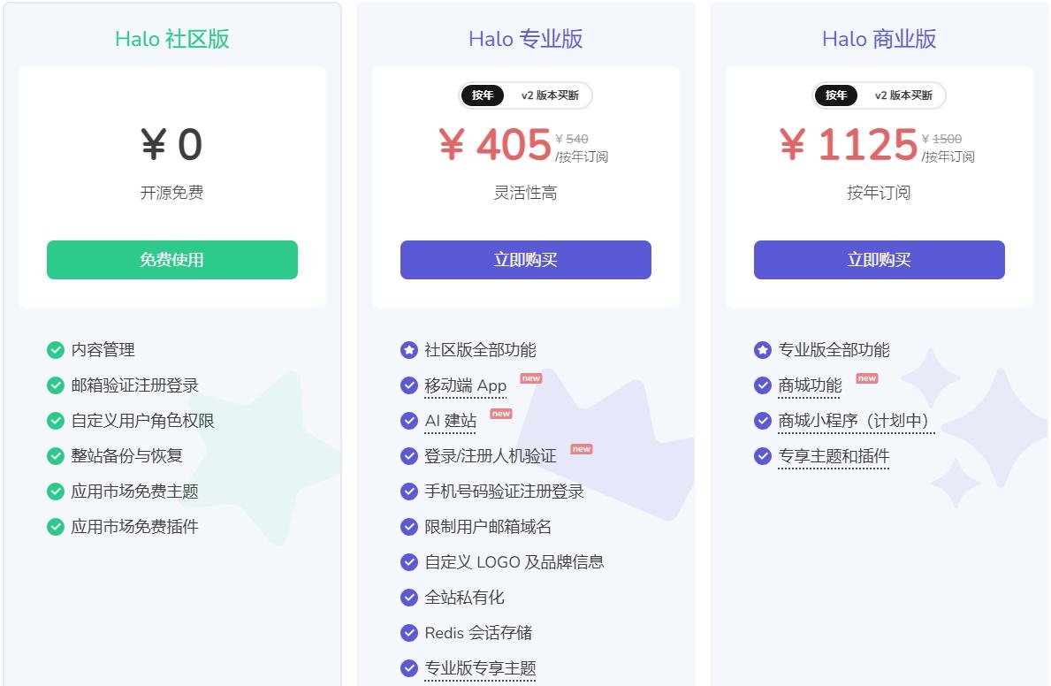
Task: Switch 商业版 to v2 版本买断
Action: (903, 95)
